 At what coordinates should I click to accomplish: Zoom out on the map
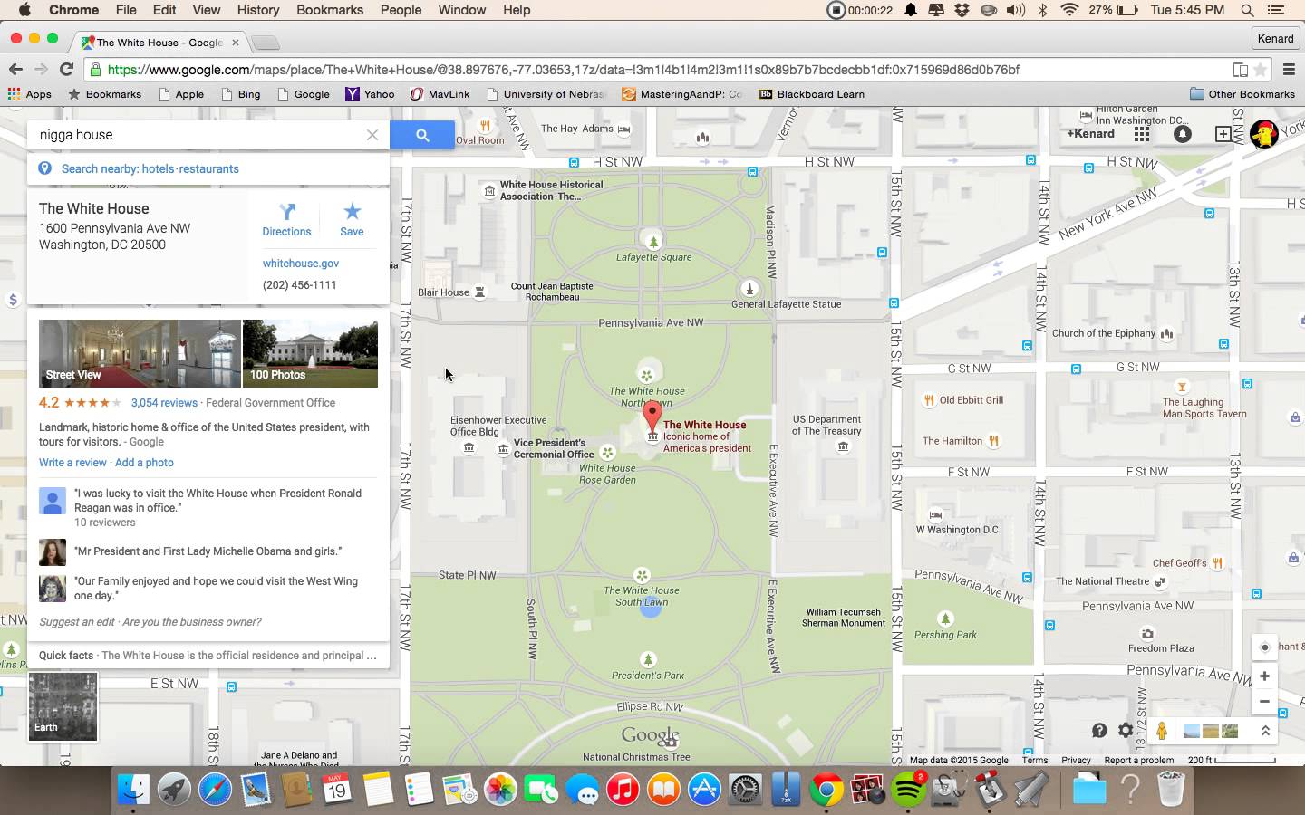pyautogui.click(x=1264, y=701)
